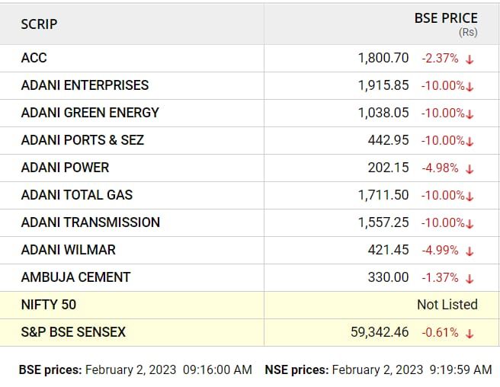Click the BSE prices timestamp text
The width and height of the screenshot is (500, 387).
click(x=136, y=369)
